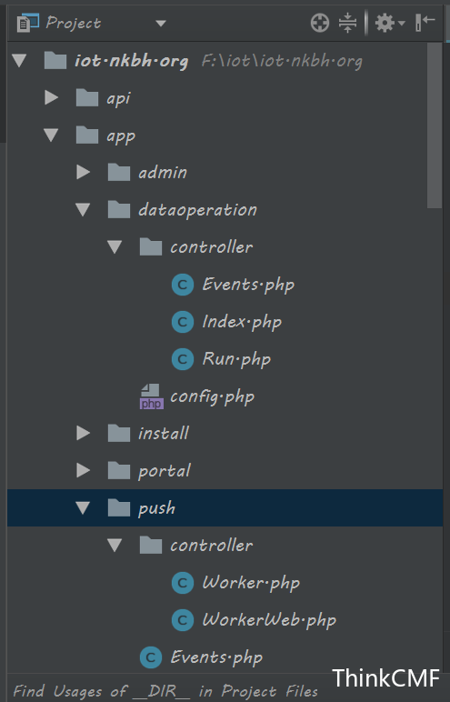
Task: Select the portal folder
Action: (165, 471)
